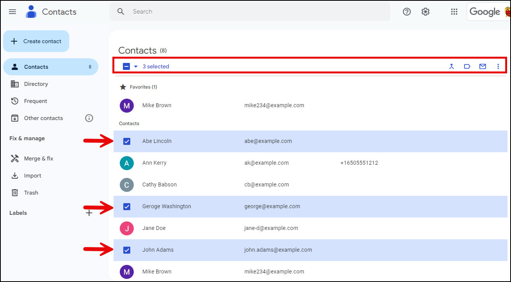Viewport: 511px width, 282px height.
Task: Open the More actions three-dot icon
Action: tap(498, 66)
